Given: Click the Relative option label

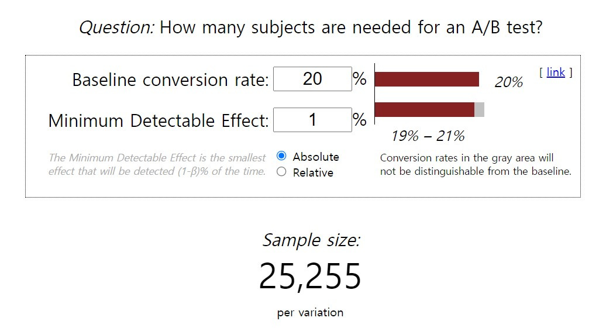Looking at the screenshot, I should (313, 172).
